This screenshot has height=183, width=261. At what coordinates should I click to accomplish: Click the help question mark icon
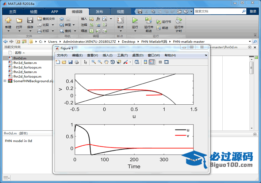coord(186,11)
